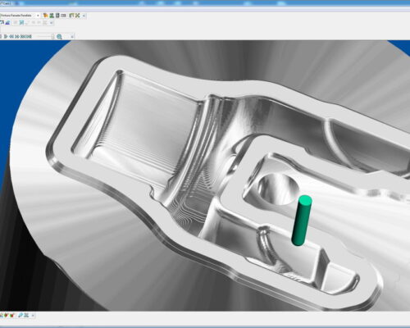Click the teal icon in the second toolbar row
Image resolution: width=410 pixels, height=328 pixels.
pyautogui.click(x=21, y=22)
